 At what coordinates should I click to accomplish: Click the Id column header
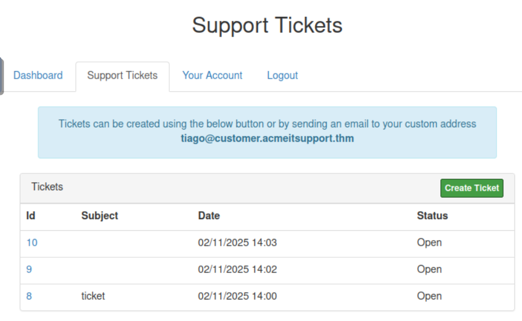tap(31, 216)
